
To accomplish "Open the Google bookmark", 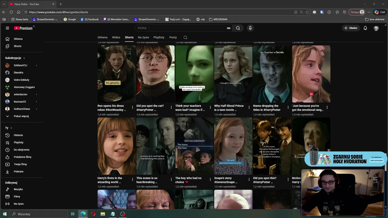I will [70, 19].
